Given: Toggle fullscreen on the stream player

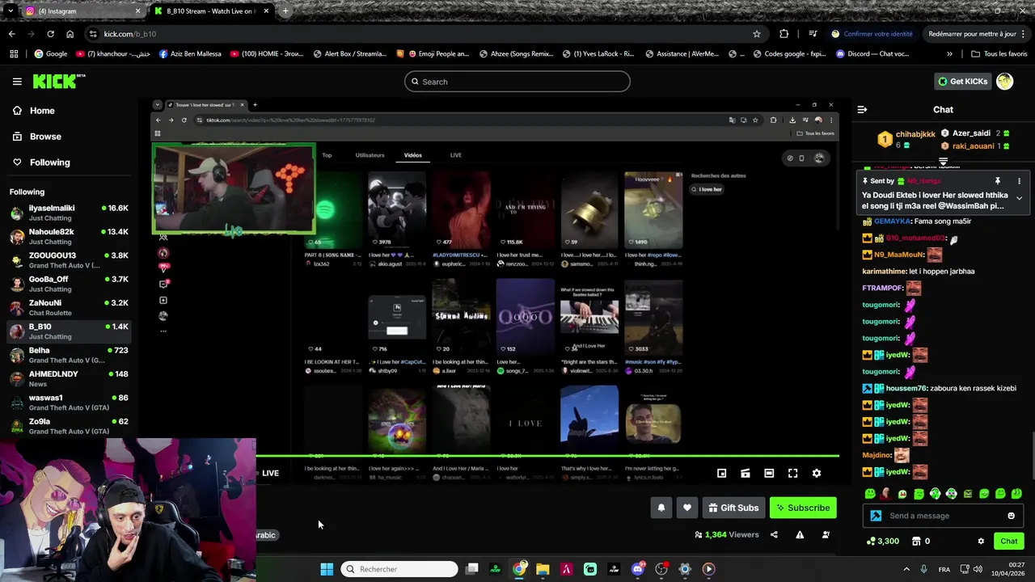Looking at the screenshot, I should coord(792,474).
